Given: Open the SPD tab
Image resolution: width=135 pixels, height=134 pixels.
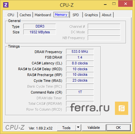Looking at the screenshot, I should pos(76,15).
